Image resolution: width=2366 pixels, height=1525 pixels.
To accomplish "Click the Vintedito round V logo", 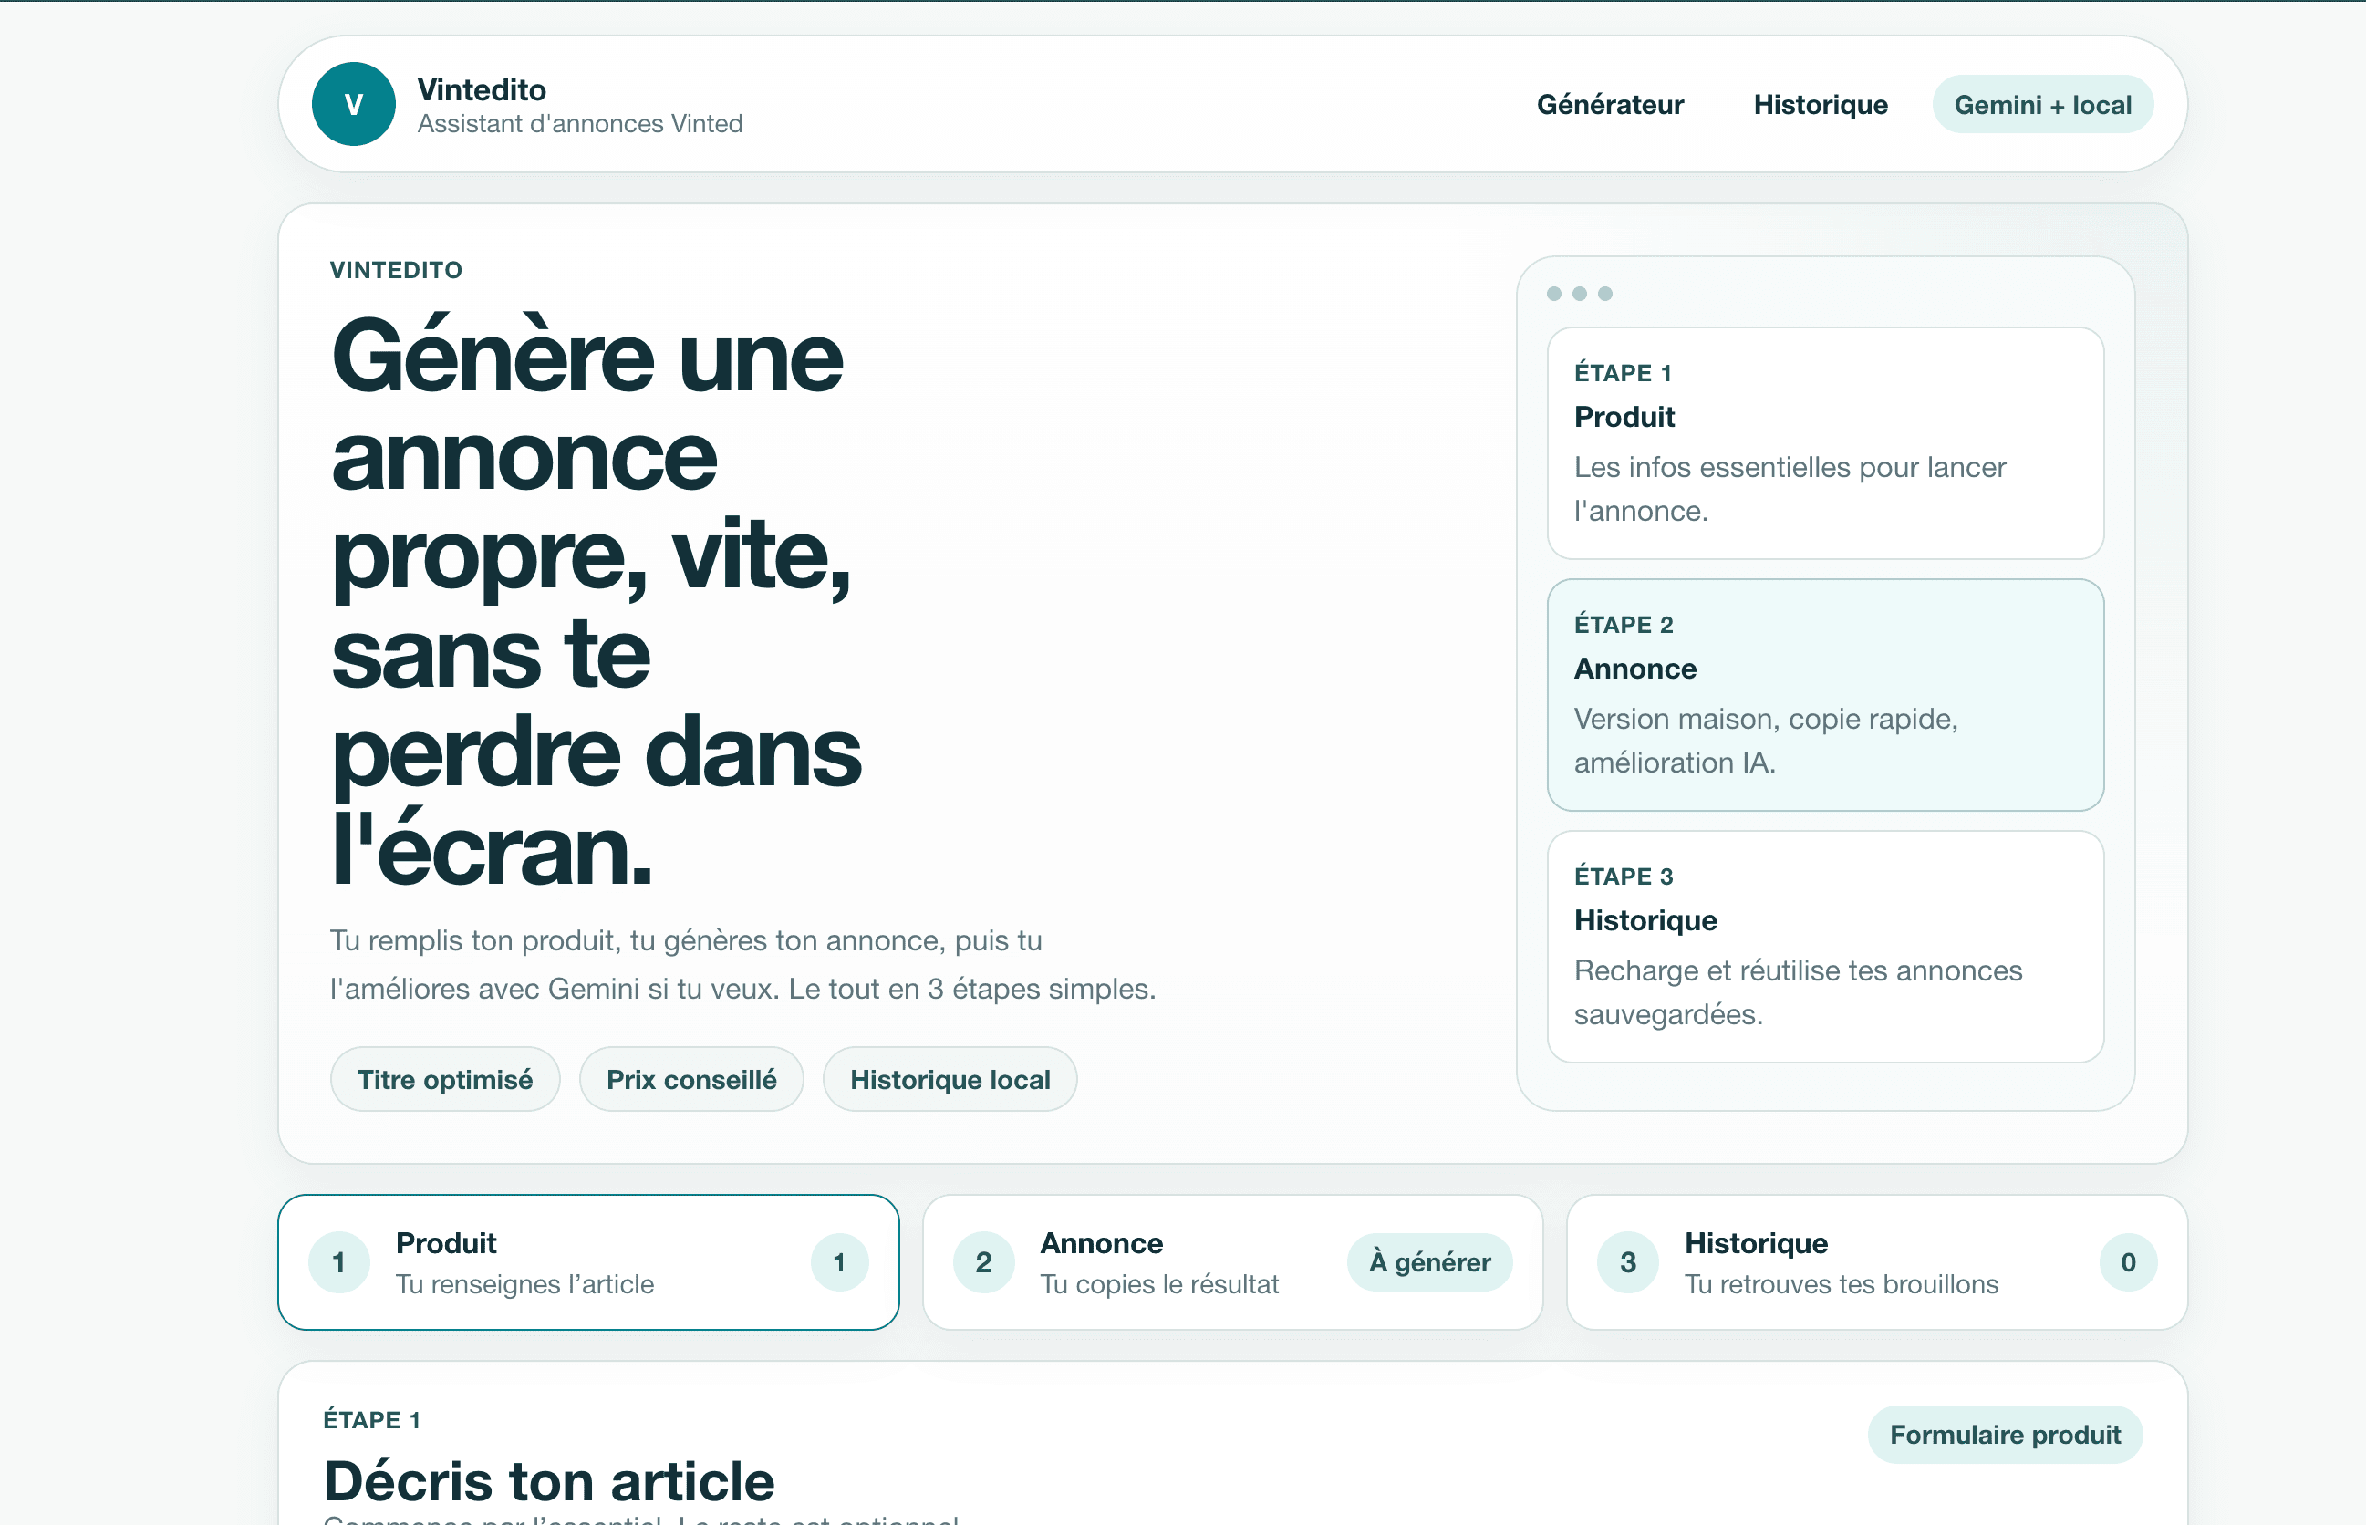I will pos(354,104).
